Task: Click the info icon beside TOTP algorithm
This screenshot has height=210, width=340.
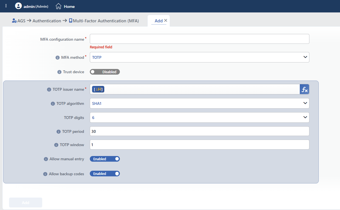Action: click(53, 104)
